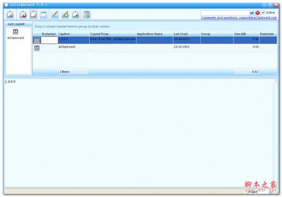282x197 pixels.
Task: Sort by the Application Name column header
Action: coord(155,34)
